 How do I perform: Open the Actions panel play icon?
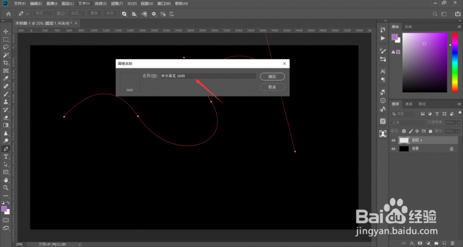(383, 38)
